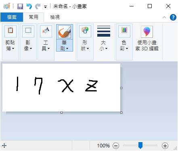Collapse the ribbon with the chevron

[x=164, y=17]
